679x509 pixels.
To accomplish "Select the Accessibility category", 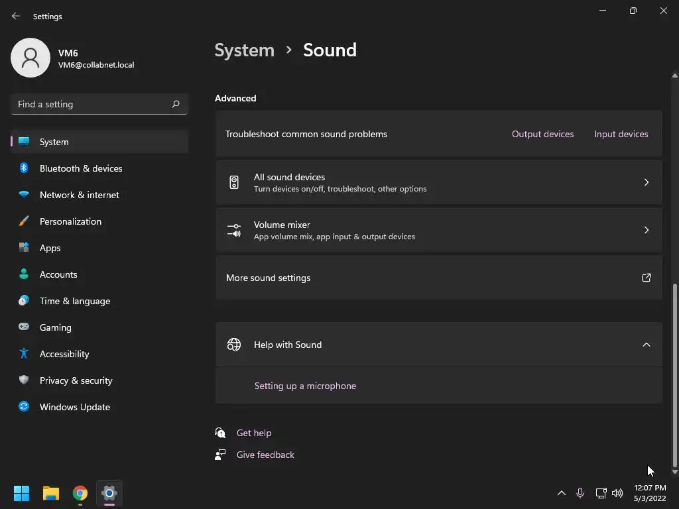I will point(64,354).
